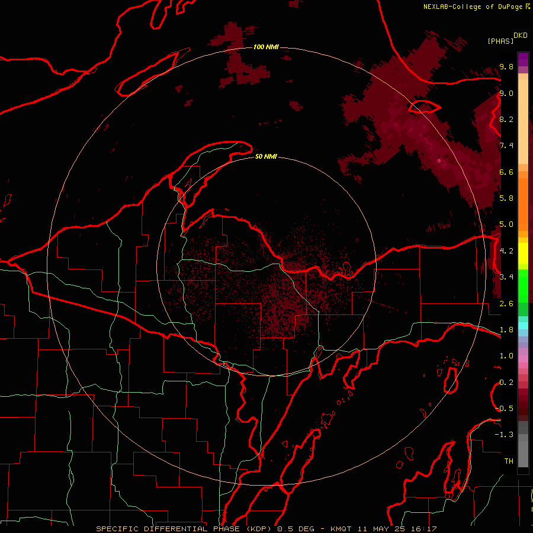Viewport: 533px width, 533px height.
Task: Click the 100 NMI range ring label
Action: pyautogui.click(x=266, y=47)
